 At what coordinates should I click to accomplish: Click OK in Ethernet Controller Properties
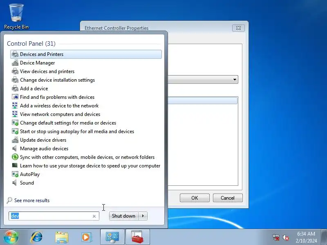[195, 198]
